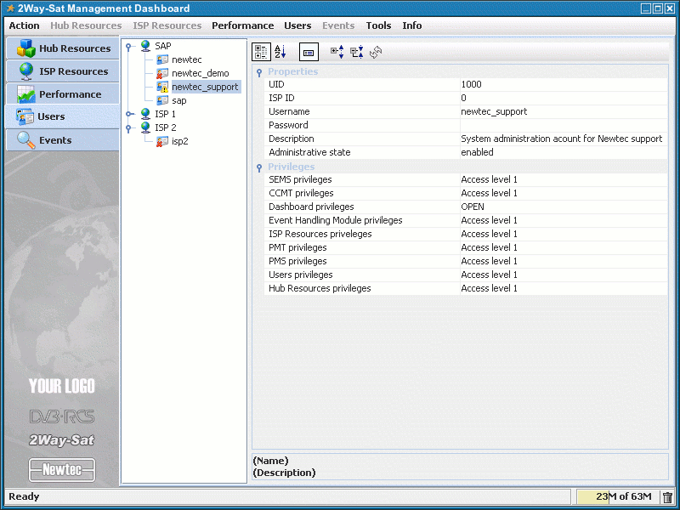680x510 pixels.
Task: Click the Hub Resources cubes icon
Action: point(26,48)
